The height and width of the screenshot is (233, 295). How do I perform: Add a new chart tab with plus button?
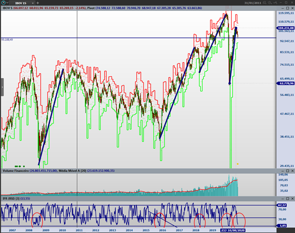click(x=37, y=3)
